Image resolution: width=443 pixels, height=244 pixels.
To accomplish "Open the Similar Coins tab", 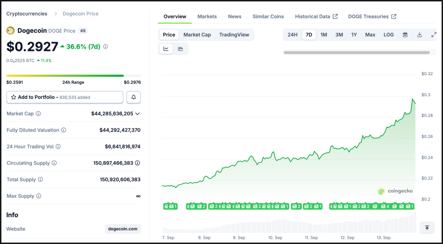I will pyautogui.click(x=268, y=17).
